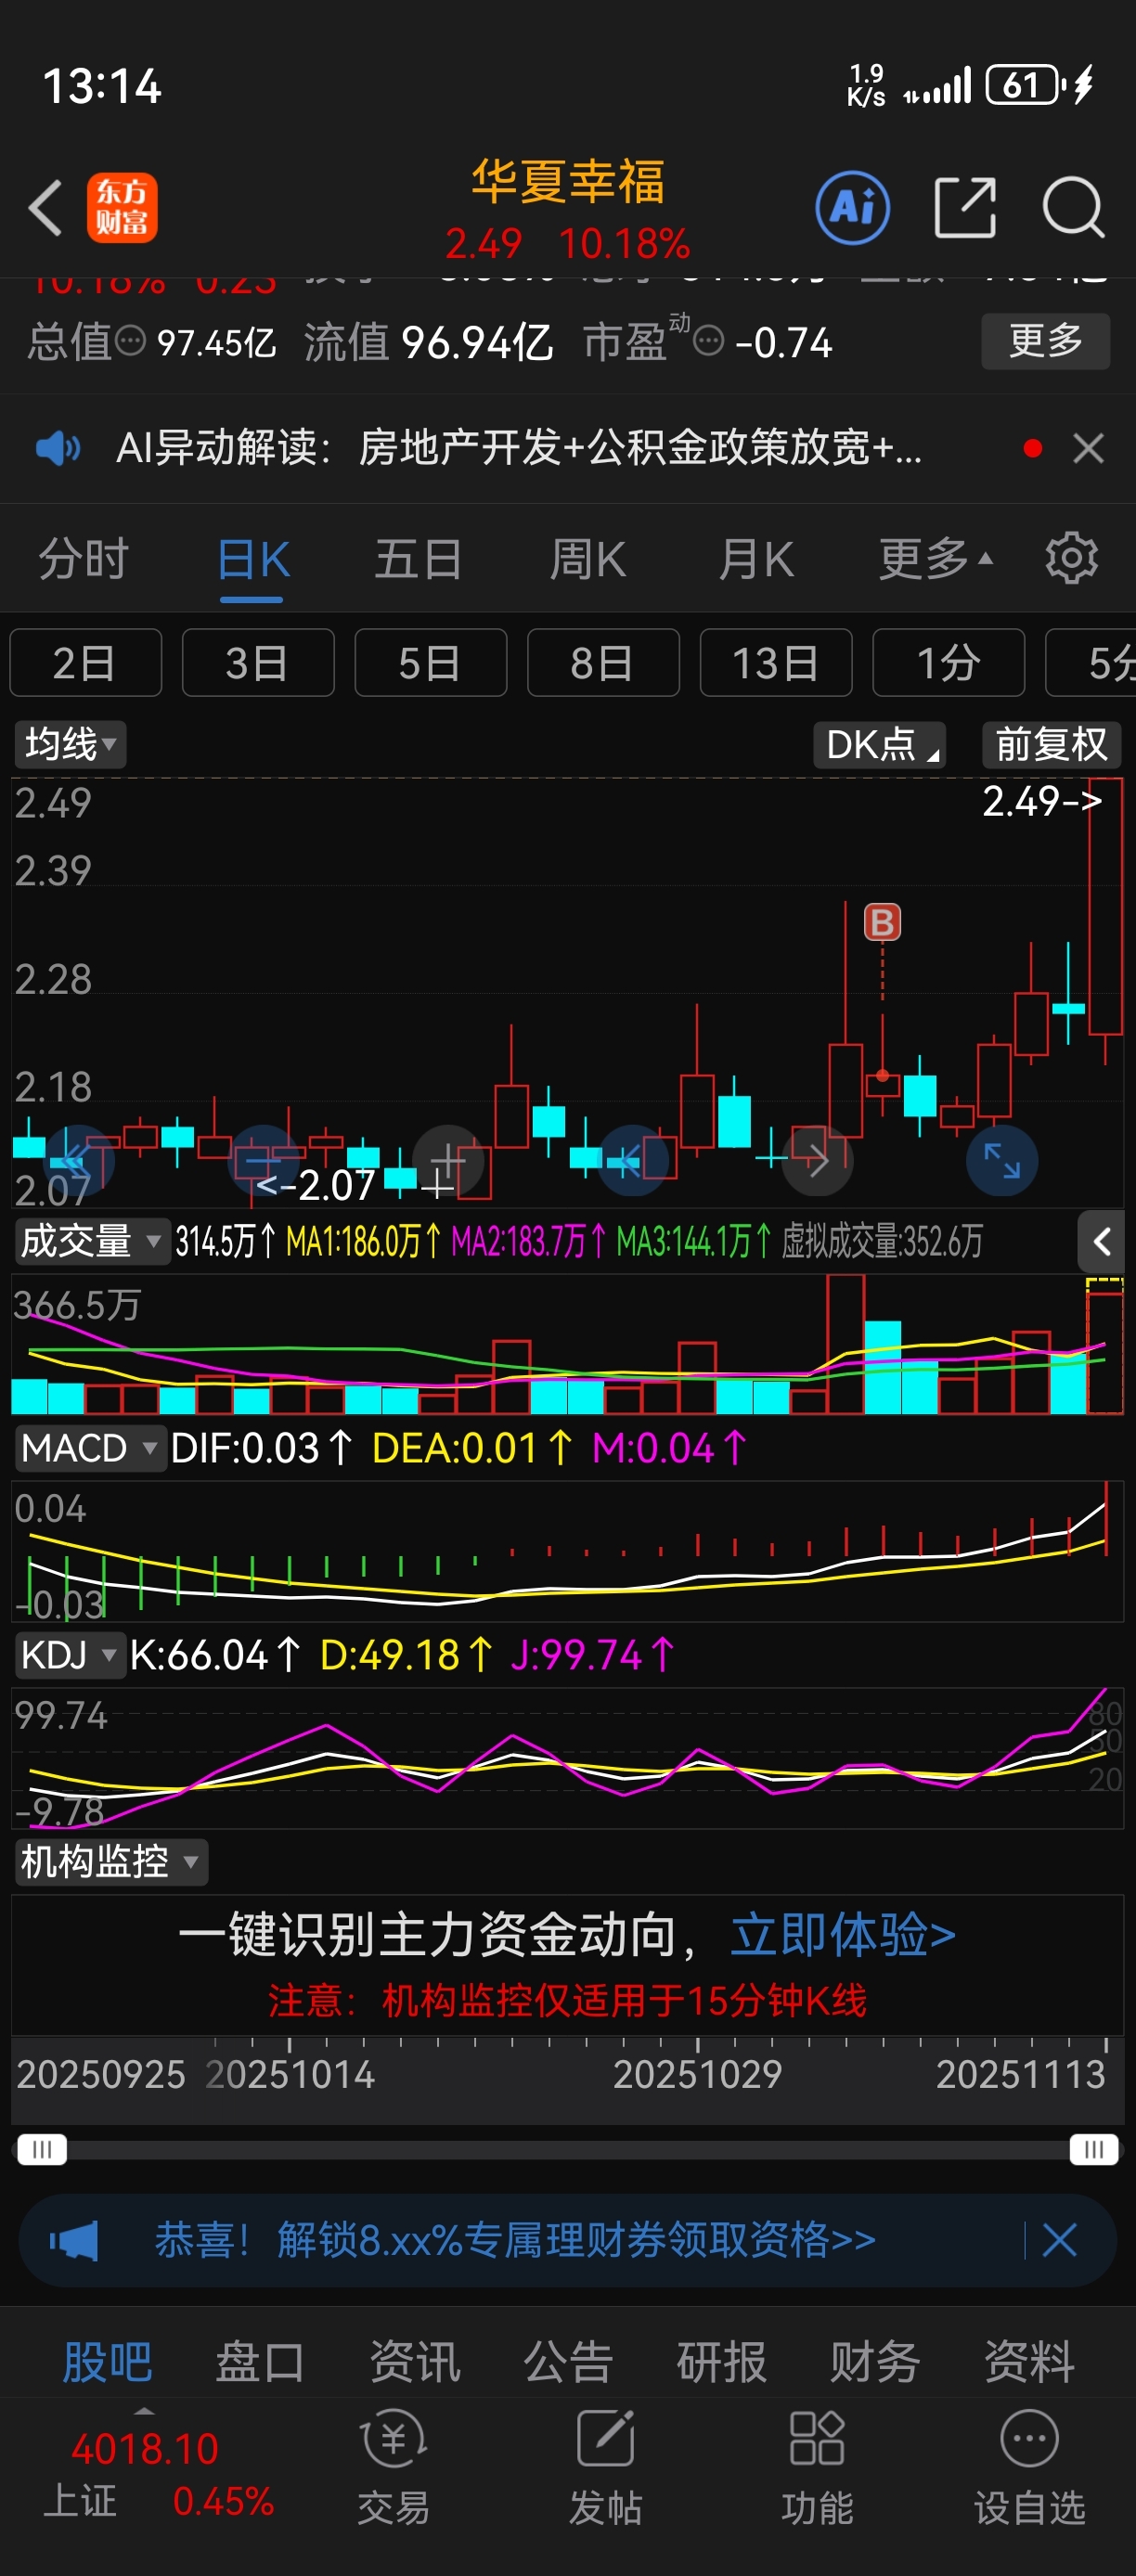This screenshot has height=2576, width=1136.
Task: Select the 3日 period button
Action: pyautogui.click(x=258, y=662)
